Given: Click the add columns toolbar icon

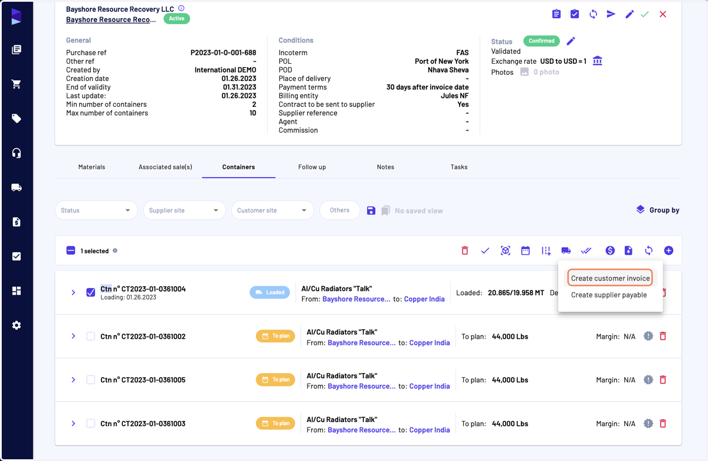Looking at the screenshot, I should point(546,251).
